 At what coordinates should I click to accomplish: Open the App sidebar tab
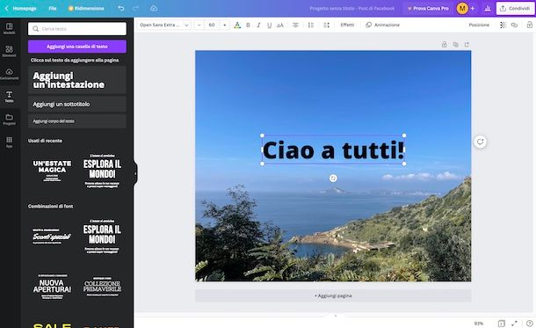pos(10,142)
